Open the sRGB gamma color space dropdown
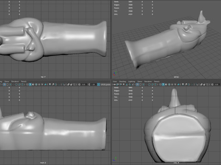This screenshot has height=165, width=221. (105, 84)
